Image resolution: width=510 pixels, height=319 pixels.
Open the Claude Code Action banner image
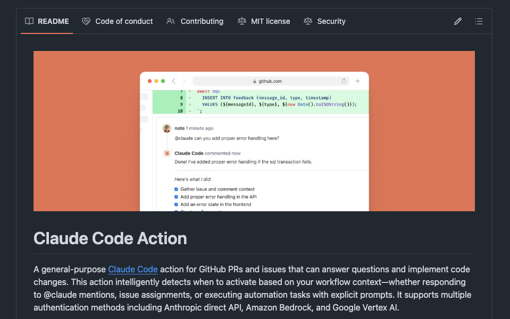click(x=254, y=131)
